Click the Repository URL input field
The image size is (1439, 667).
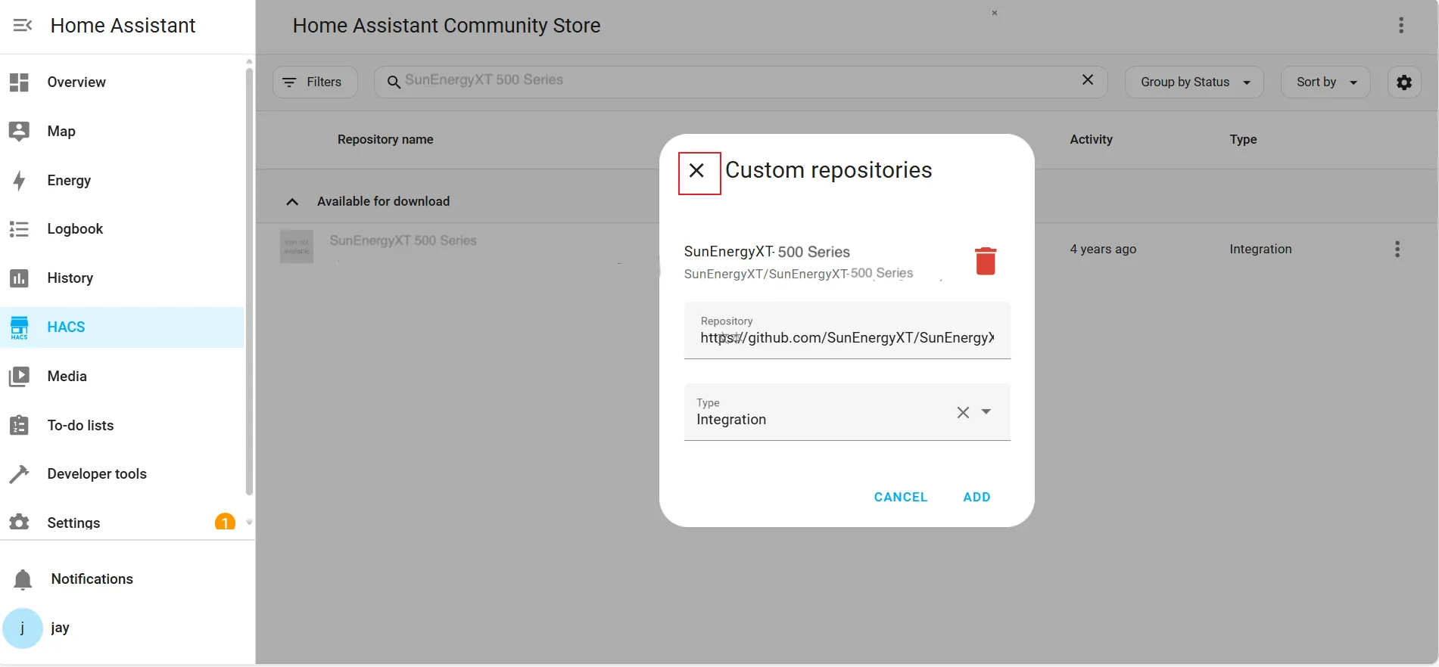click(x=846, y=338)
